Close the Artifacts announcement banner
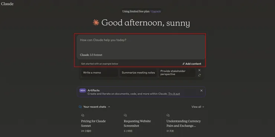This screenshot has width=275, height=137. click(201, 91)
